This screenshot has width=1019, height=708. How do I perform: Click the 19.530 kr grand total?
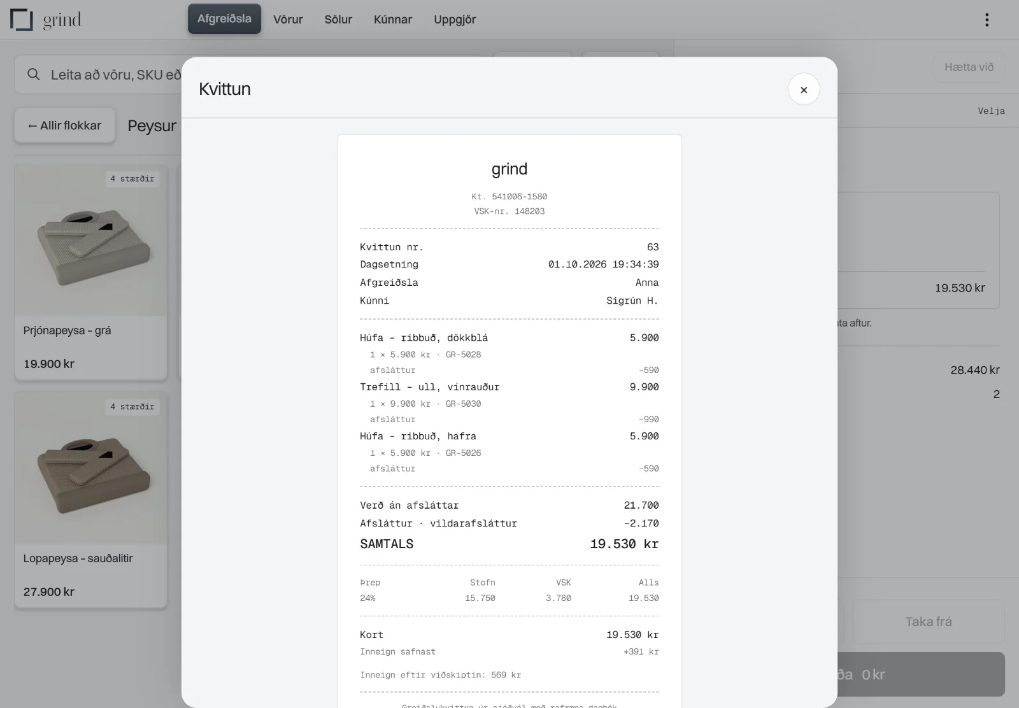click(x=624, y=544)
